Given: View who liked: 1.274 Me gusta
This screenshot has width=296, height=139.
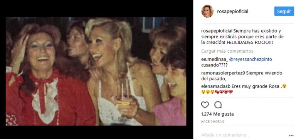Looking at the screenshot, I should click(217, 114).
